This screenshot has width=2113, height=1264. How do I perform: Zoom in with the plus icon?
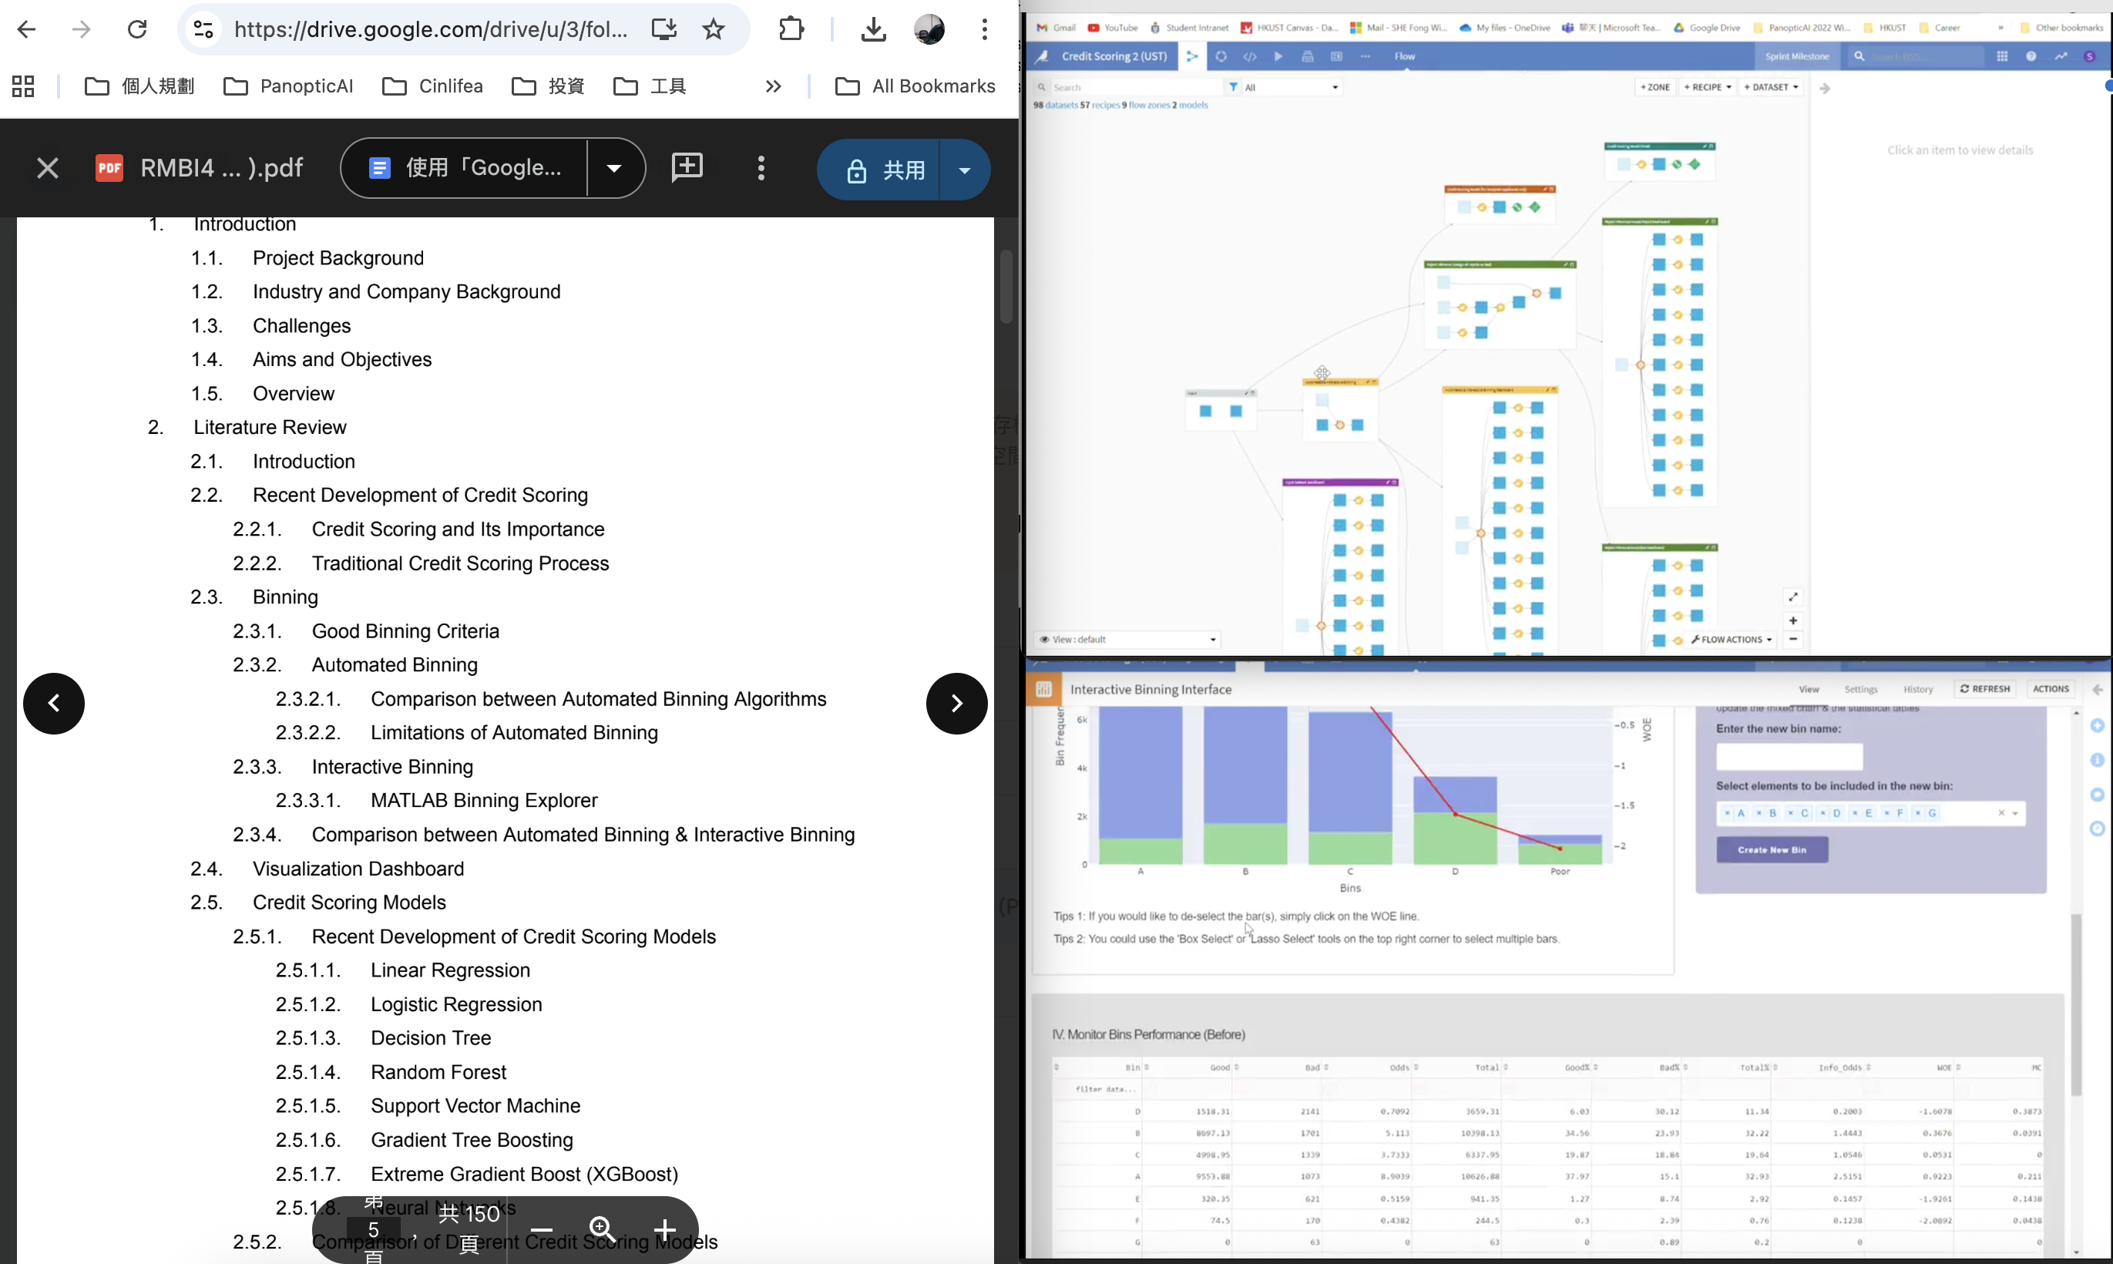pos(665,1230)
